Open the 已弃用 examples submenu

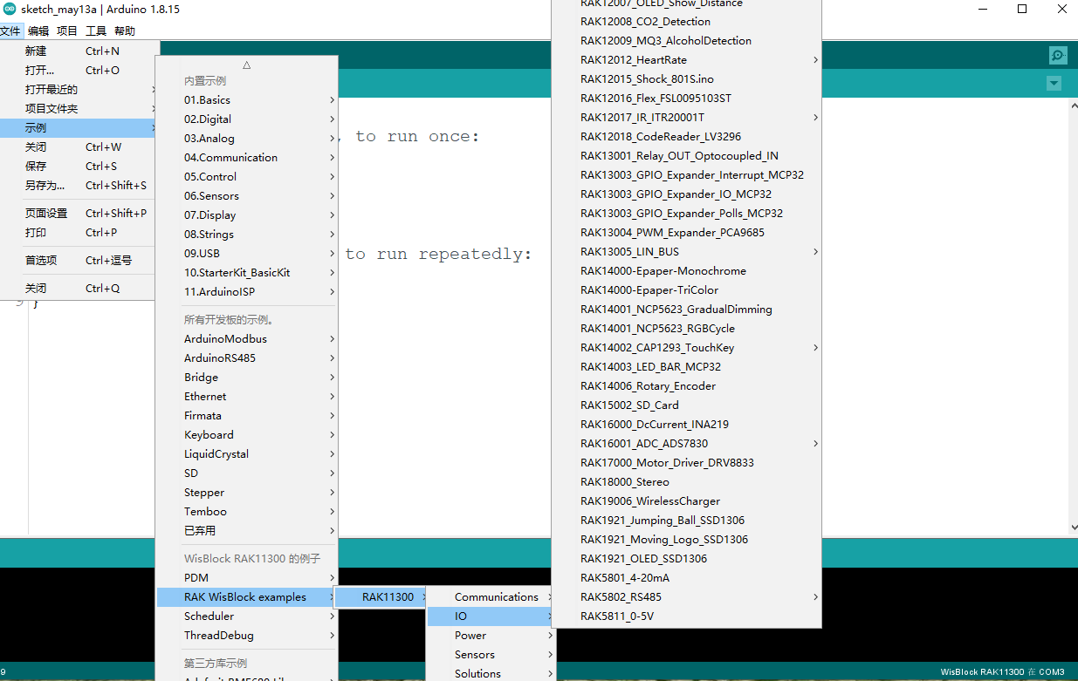point(247,531)
